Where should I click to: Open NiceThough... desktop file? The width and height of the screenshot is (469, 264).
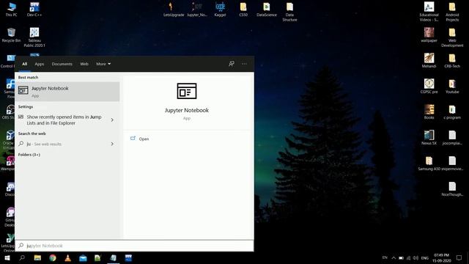tap(452, 189)
